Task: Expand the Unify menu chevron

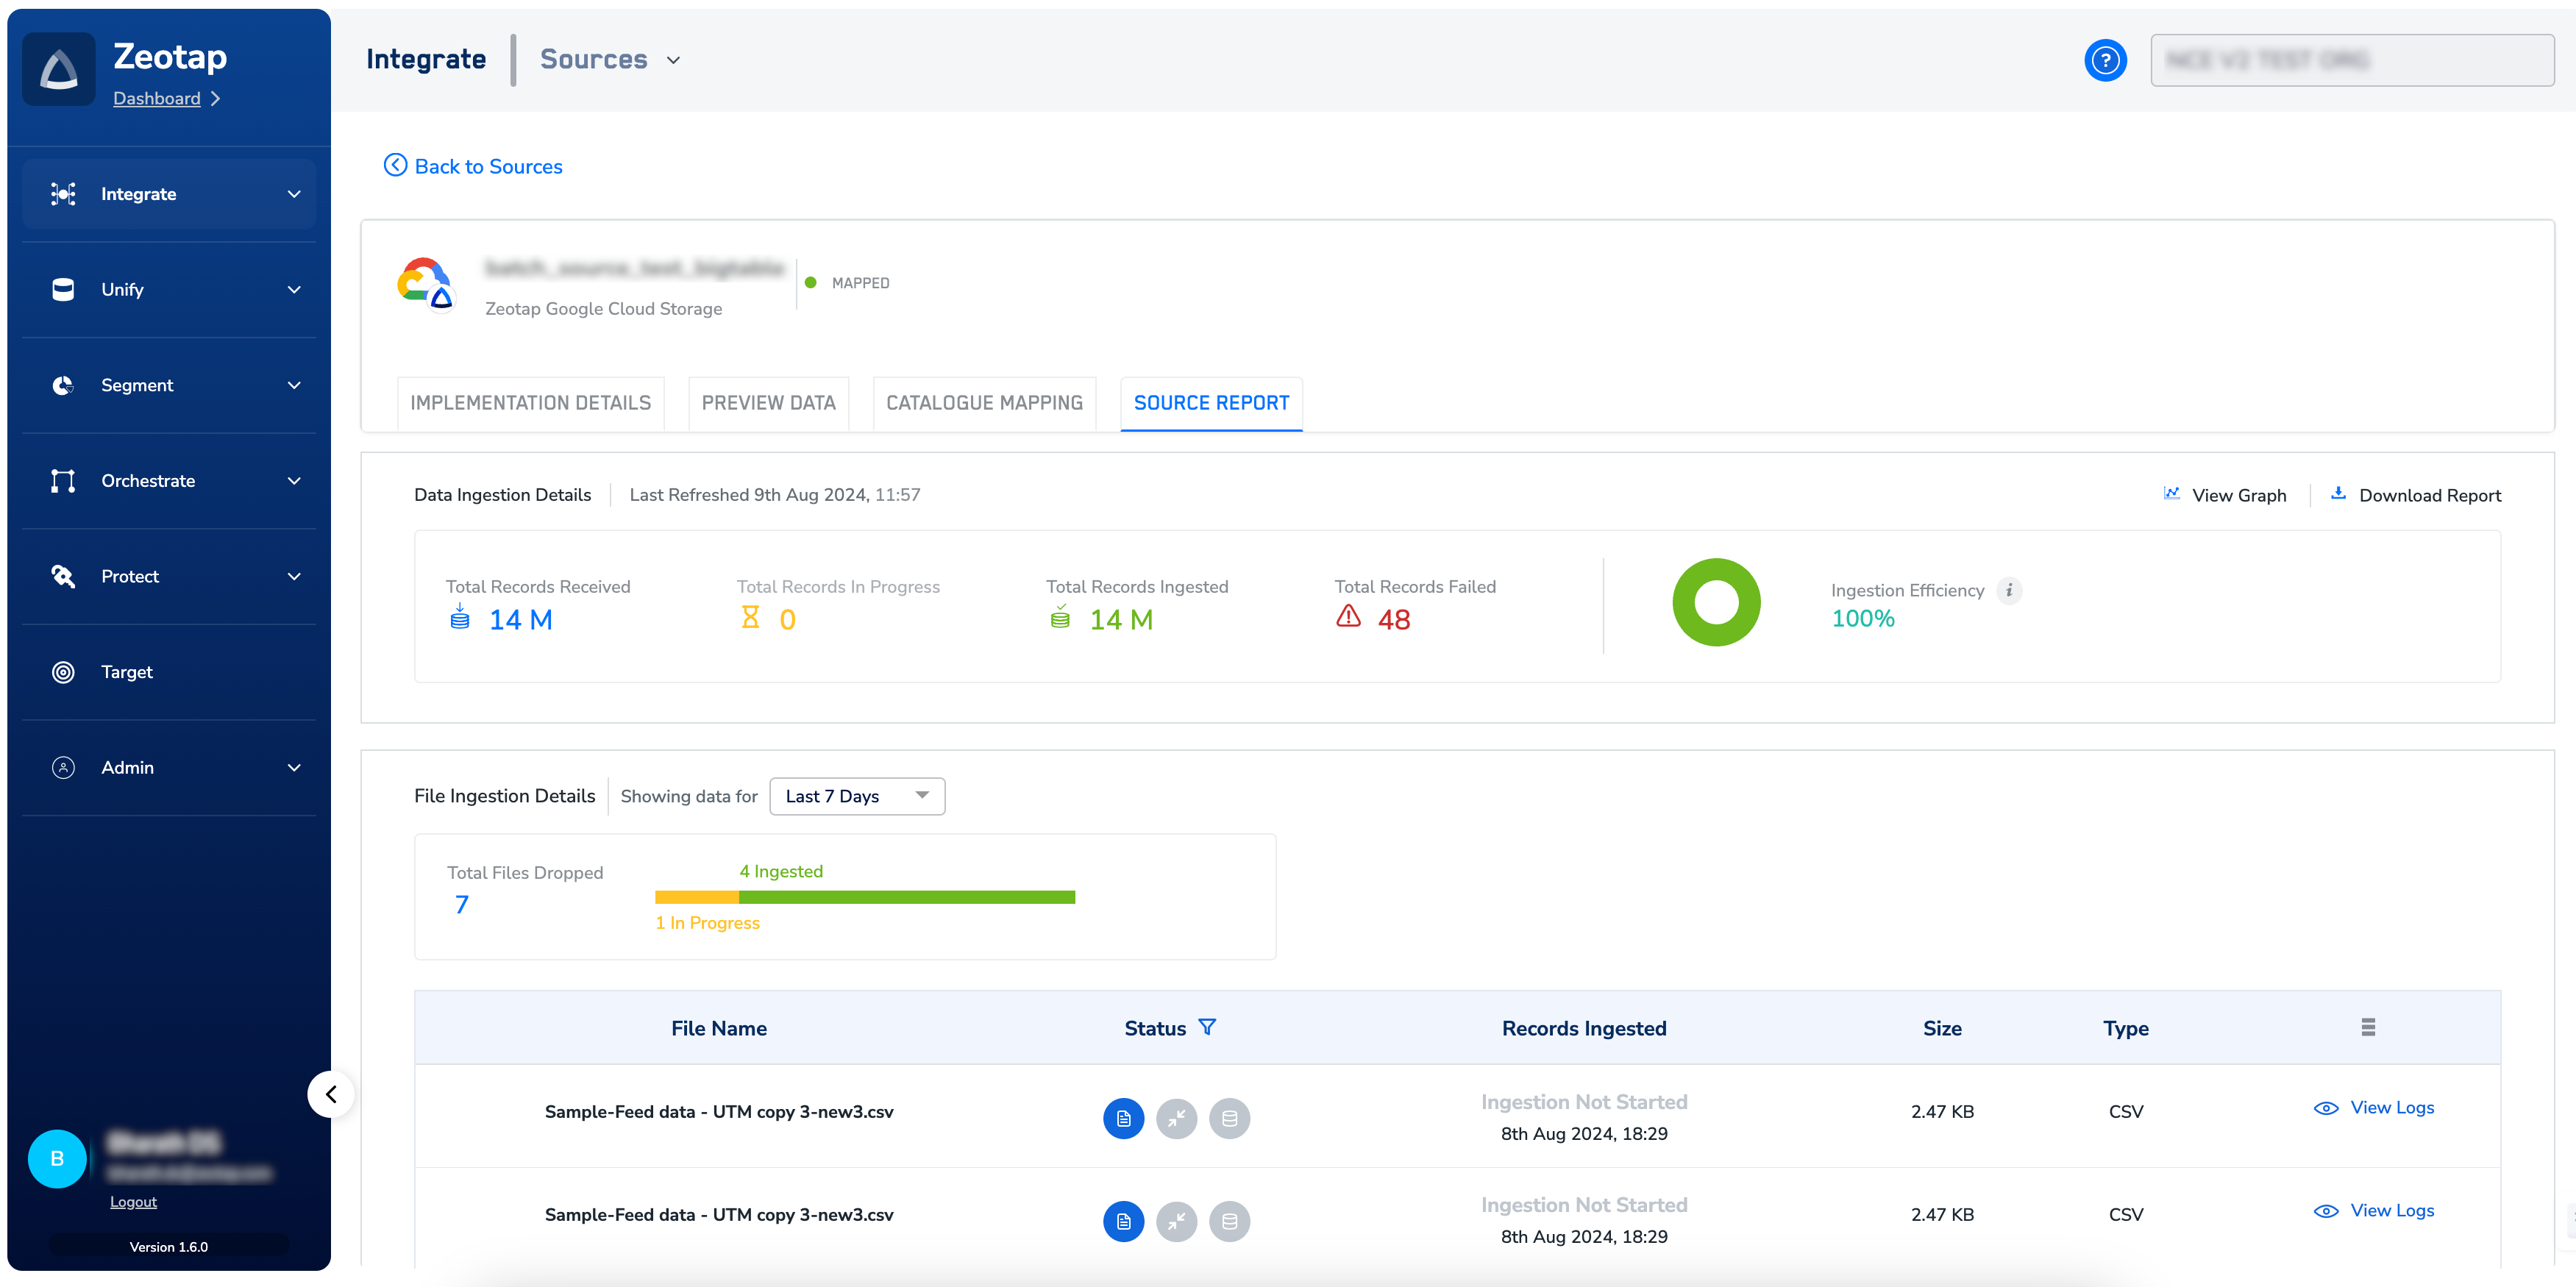Action: pyautogui.click(x=294, y=290)
